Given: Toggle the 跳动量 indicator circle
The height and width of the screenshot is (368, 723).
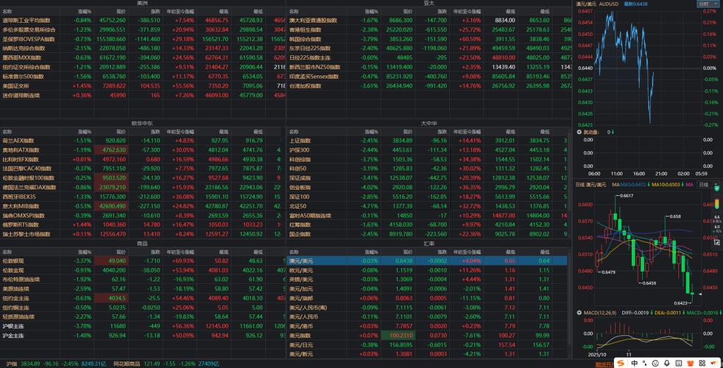Looking at the screenshot, I should (x=578, y=132).
